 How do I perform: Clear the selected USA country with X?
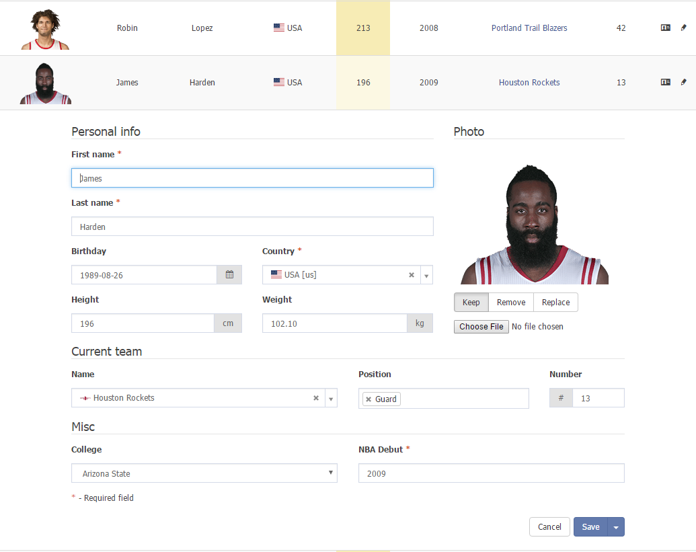[x=412, y=275]
